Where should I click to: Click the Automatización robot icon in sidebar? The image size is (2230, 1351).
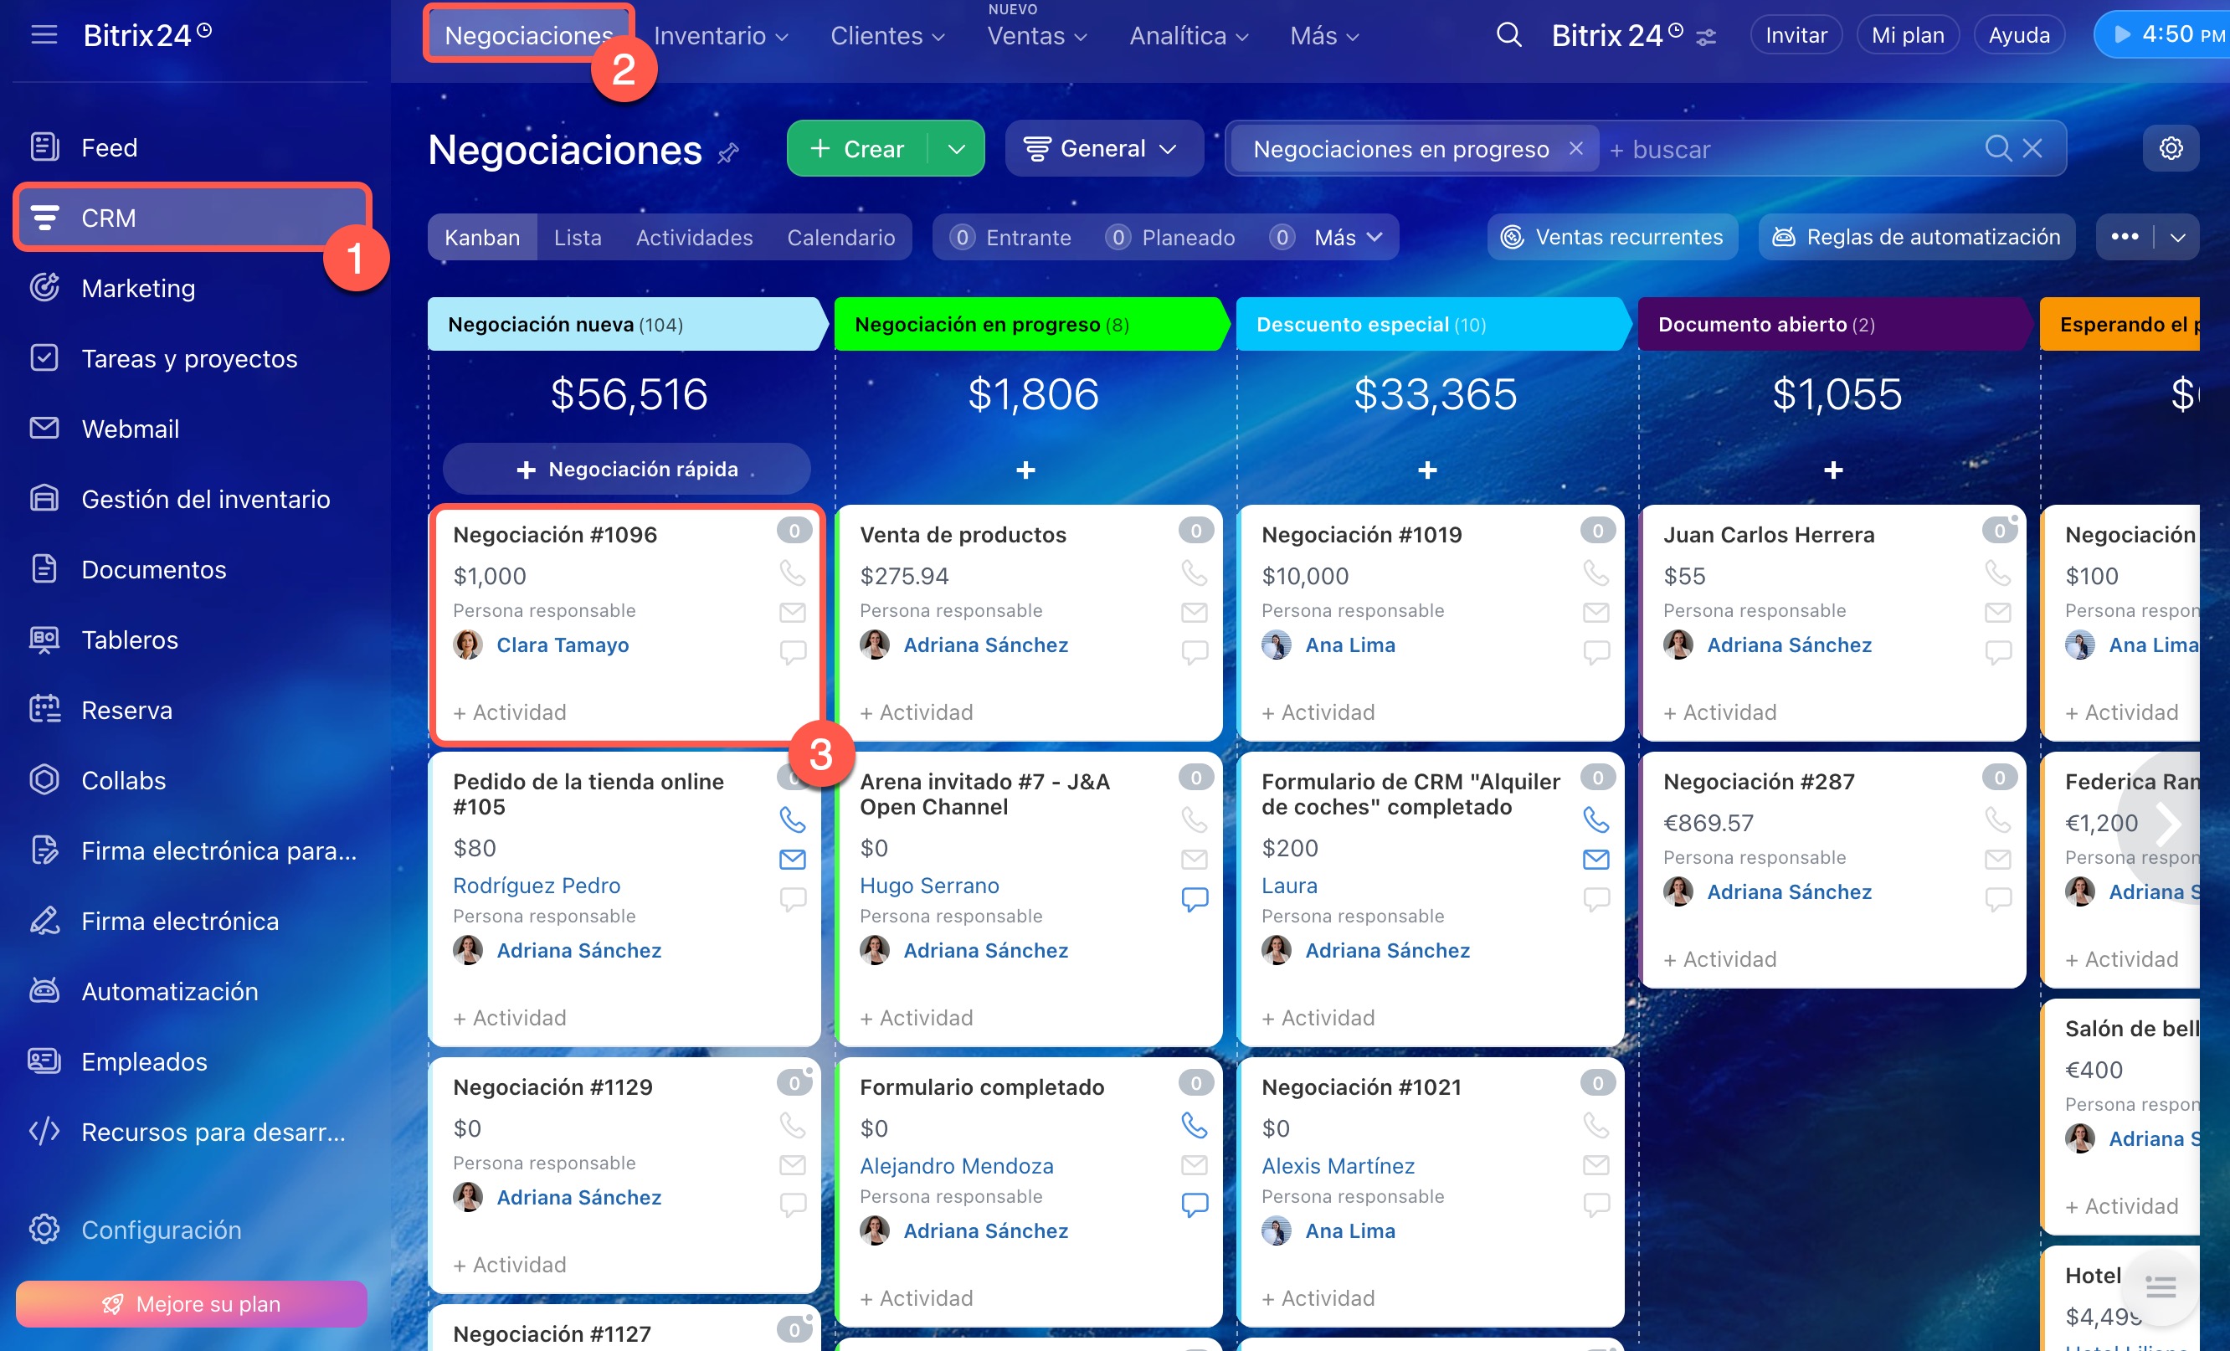pos(44,991)
